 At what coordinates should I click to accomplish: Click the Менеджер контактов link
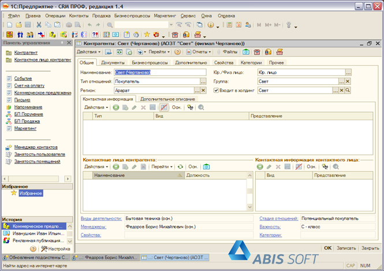[x=36, y=147]
